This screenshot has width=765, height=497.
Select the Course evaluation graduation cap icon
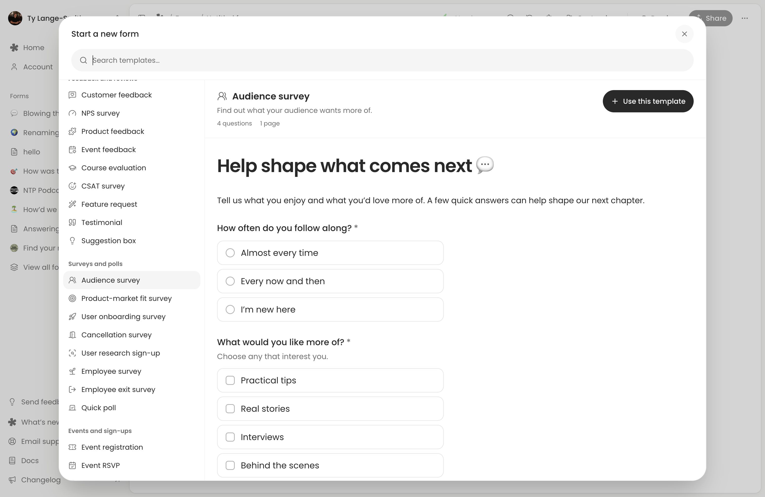pos(72,168)
